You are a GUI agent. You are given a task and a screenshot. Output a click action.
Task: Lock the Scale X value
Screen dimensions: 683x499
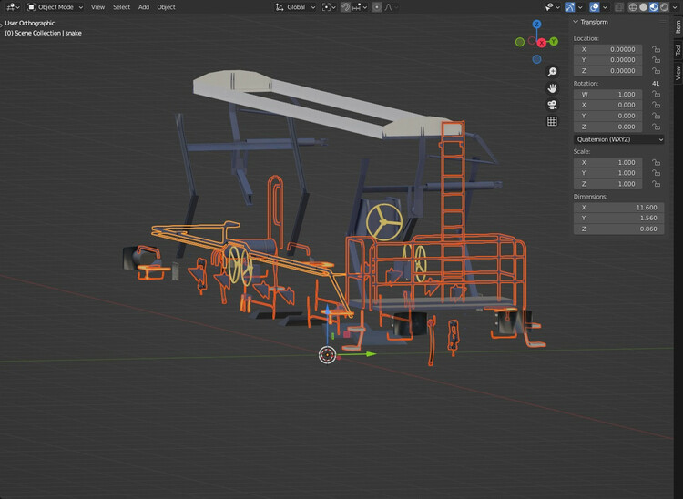[656, 163]
